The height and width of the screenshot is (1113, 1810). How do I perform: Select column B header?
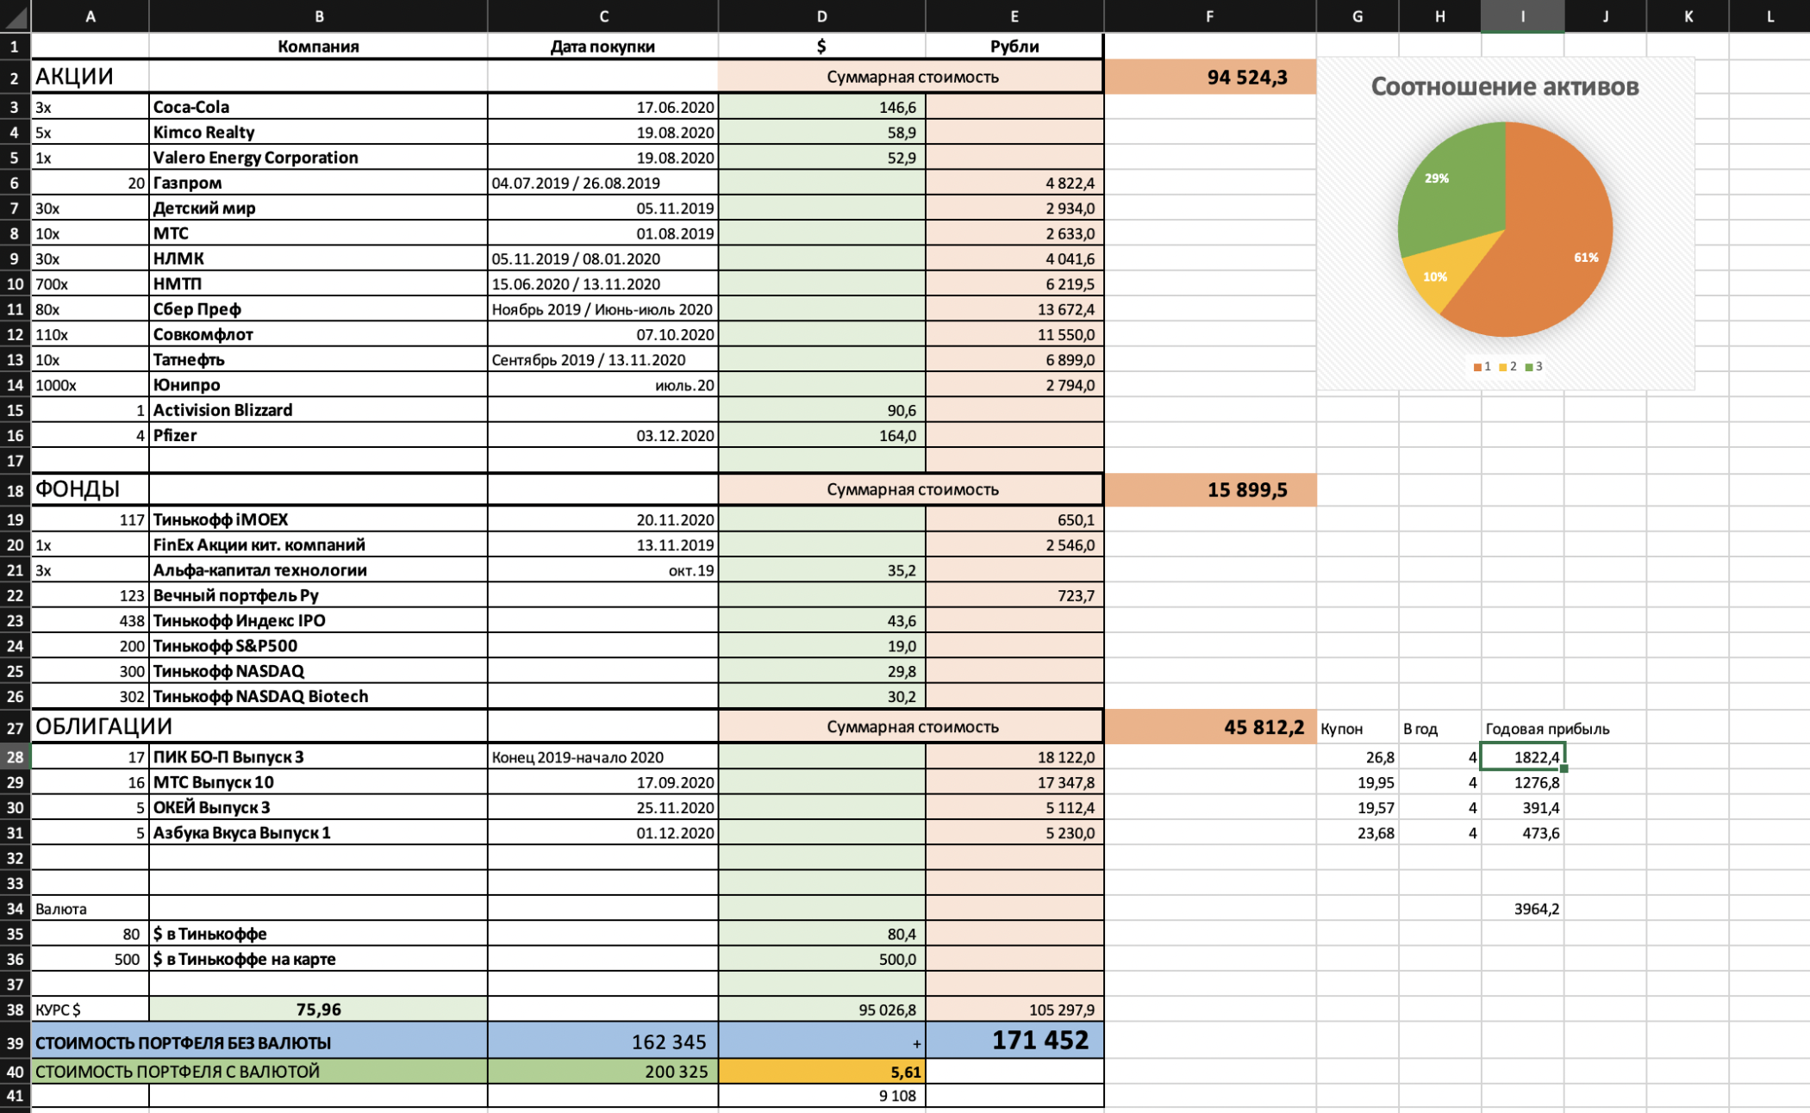(x=318, y=16)
